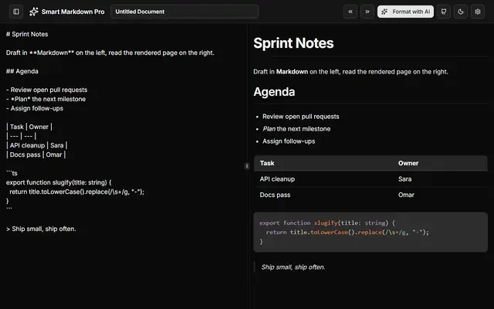494x309 pixels.
Task: Click the '## Agenda' editor line
Action: (x=22, y=71)
